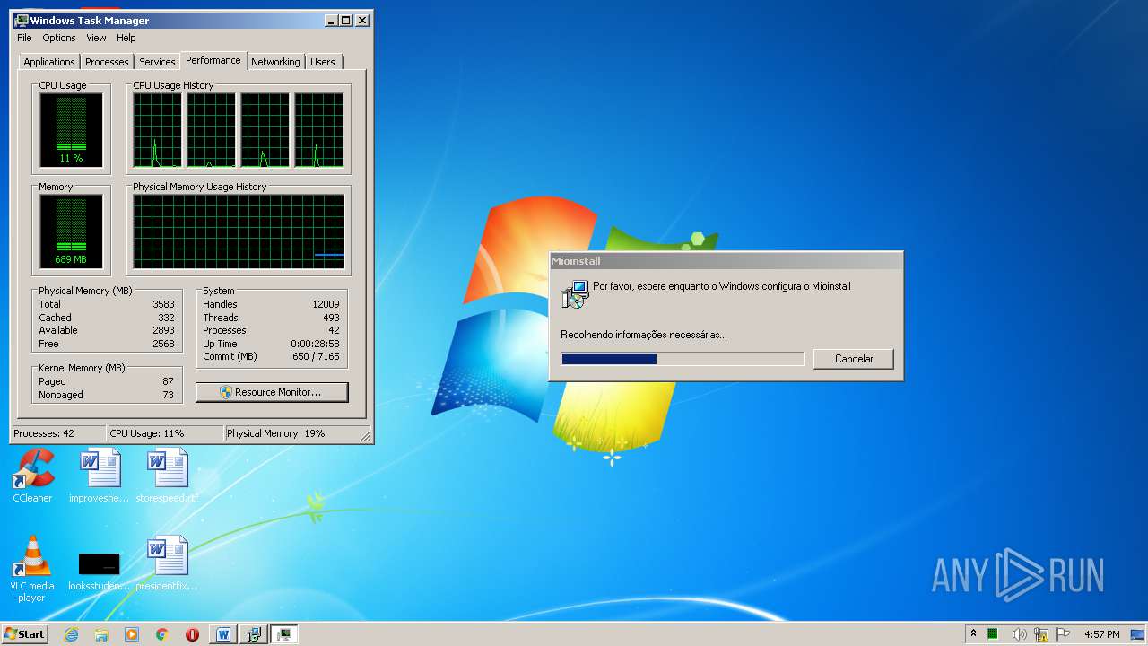This screenshot has height=646, width=1148.
Task: Click the Cached memory value 332
Action: (166, 318)
